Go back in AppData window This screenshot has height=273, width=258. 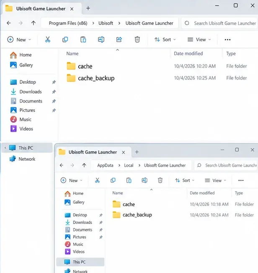[62, 165]
